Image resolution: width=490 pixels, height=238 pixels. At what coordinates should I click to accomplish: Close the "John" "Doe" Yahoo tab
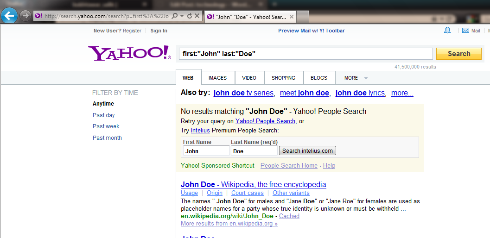pos(291,17)
